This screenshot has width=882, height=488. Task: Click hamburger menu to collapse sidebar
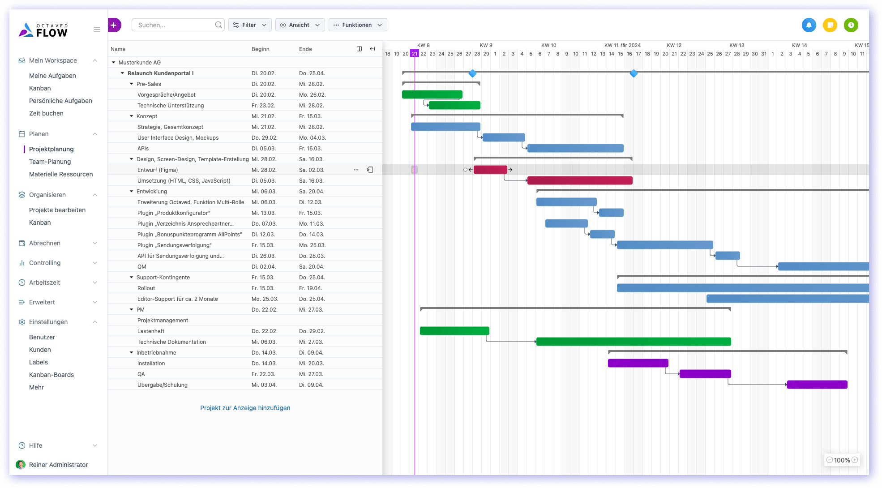tap(97, 30)
